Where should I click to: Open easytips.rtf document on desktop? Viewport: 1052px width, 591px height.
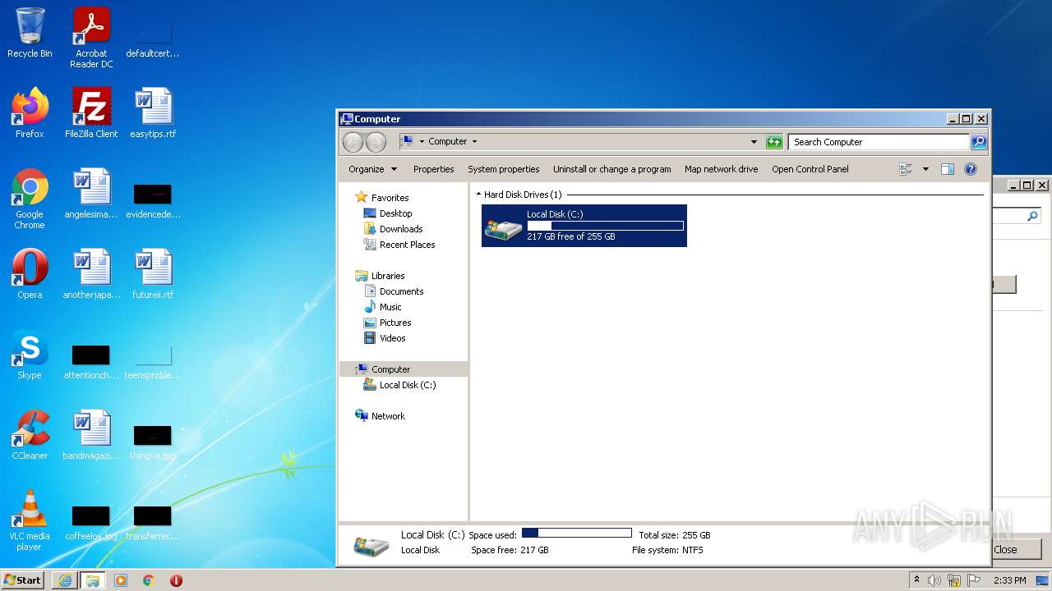tap(153, 112)
